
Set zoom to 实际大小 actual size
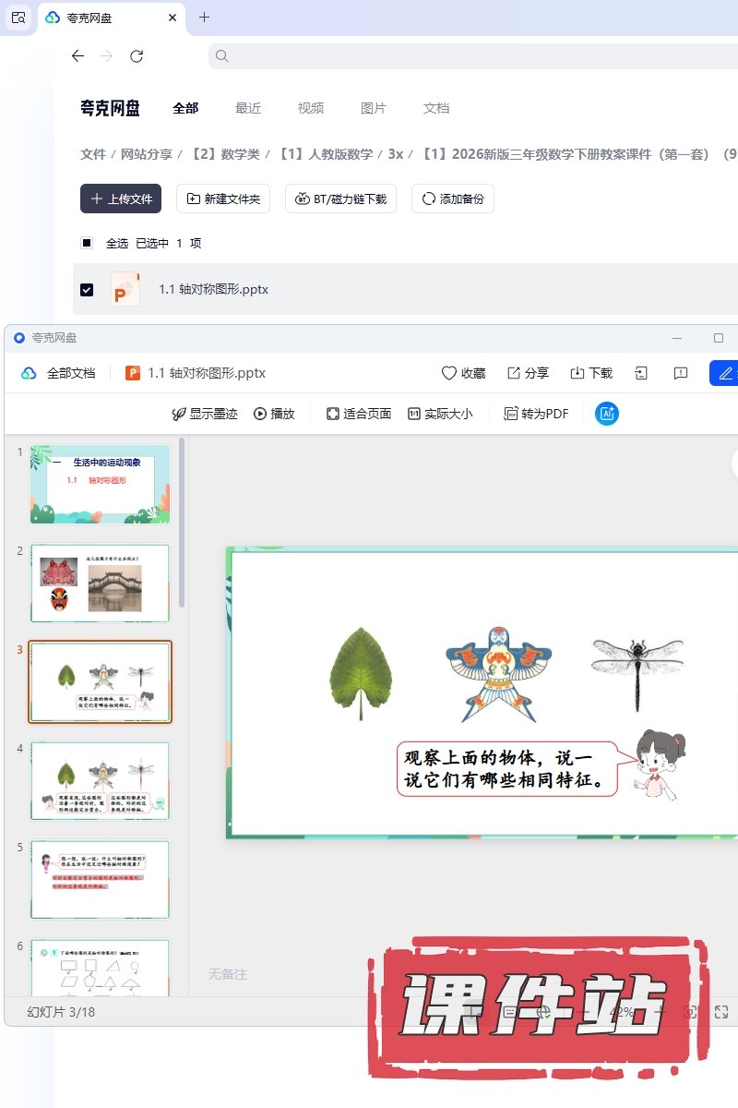440,414
